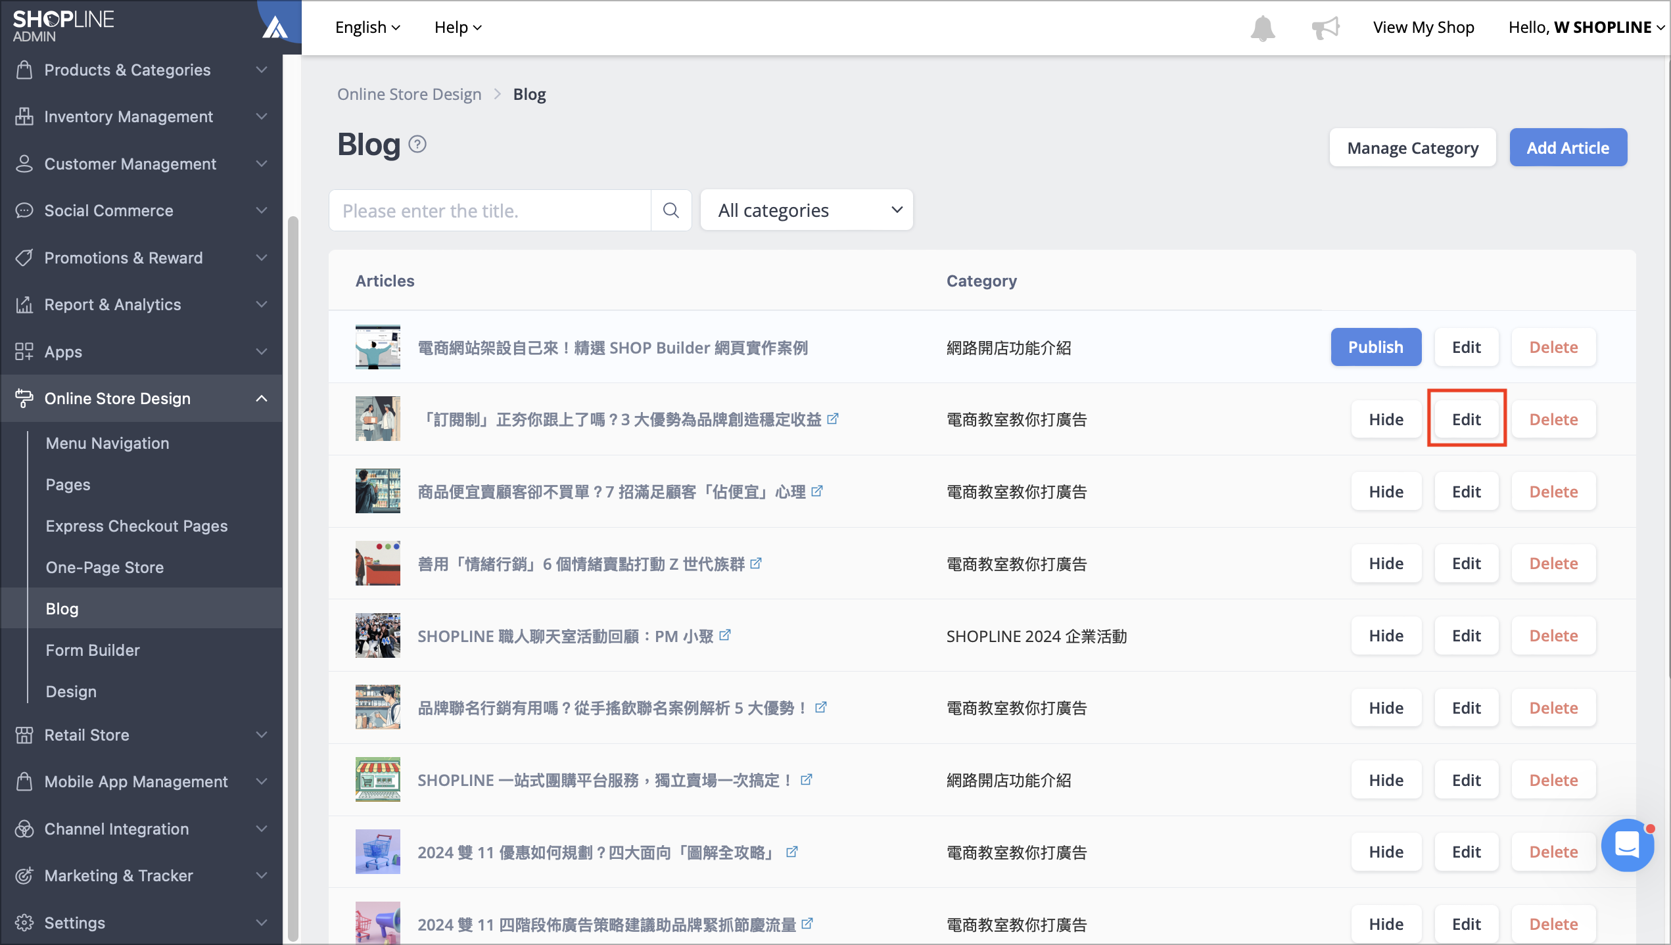1671x945 pixels.
Task: Click the 2024 雙 11 優惠如何規劃 article title
Action: [596, 852]
